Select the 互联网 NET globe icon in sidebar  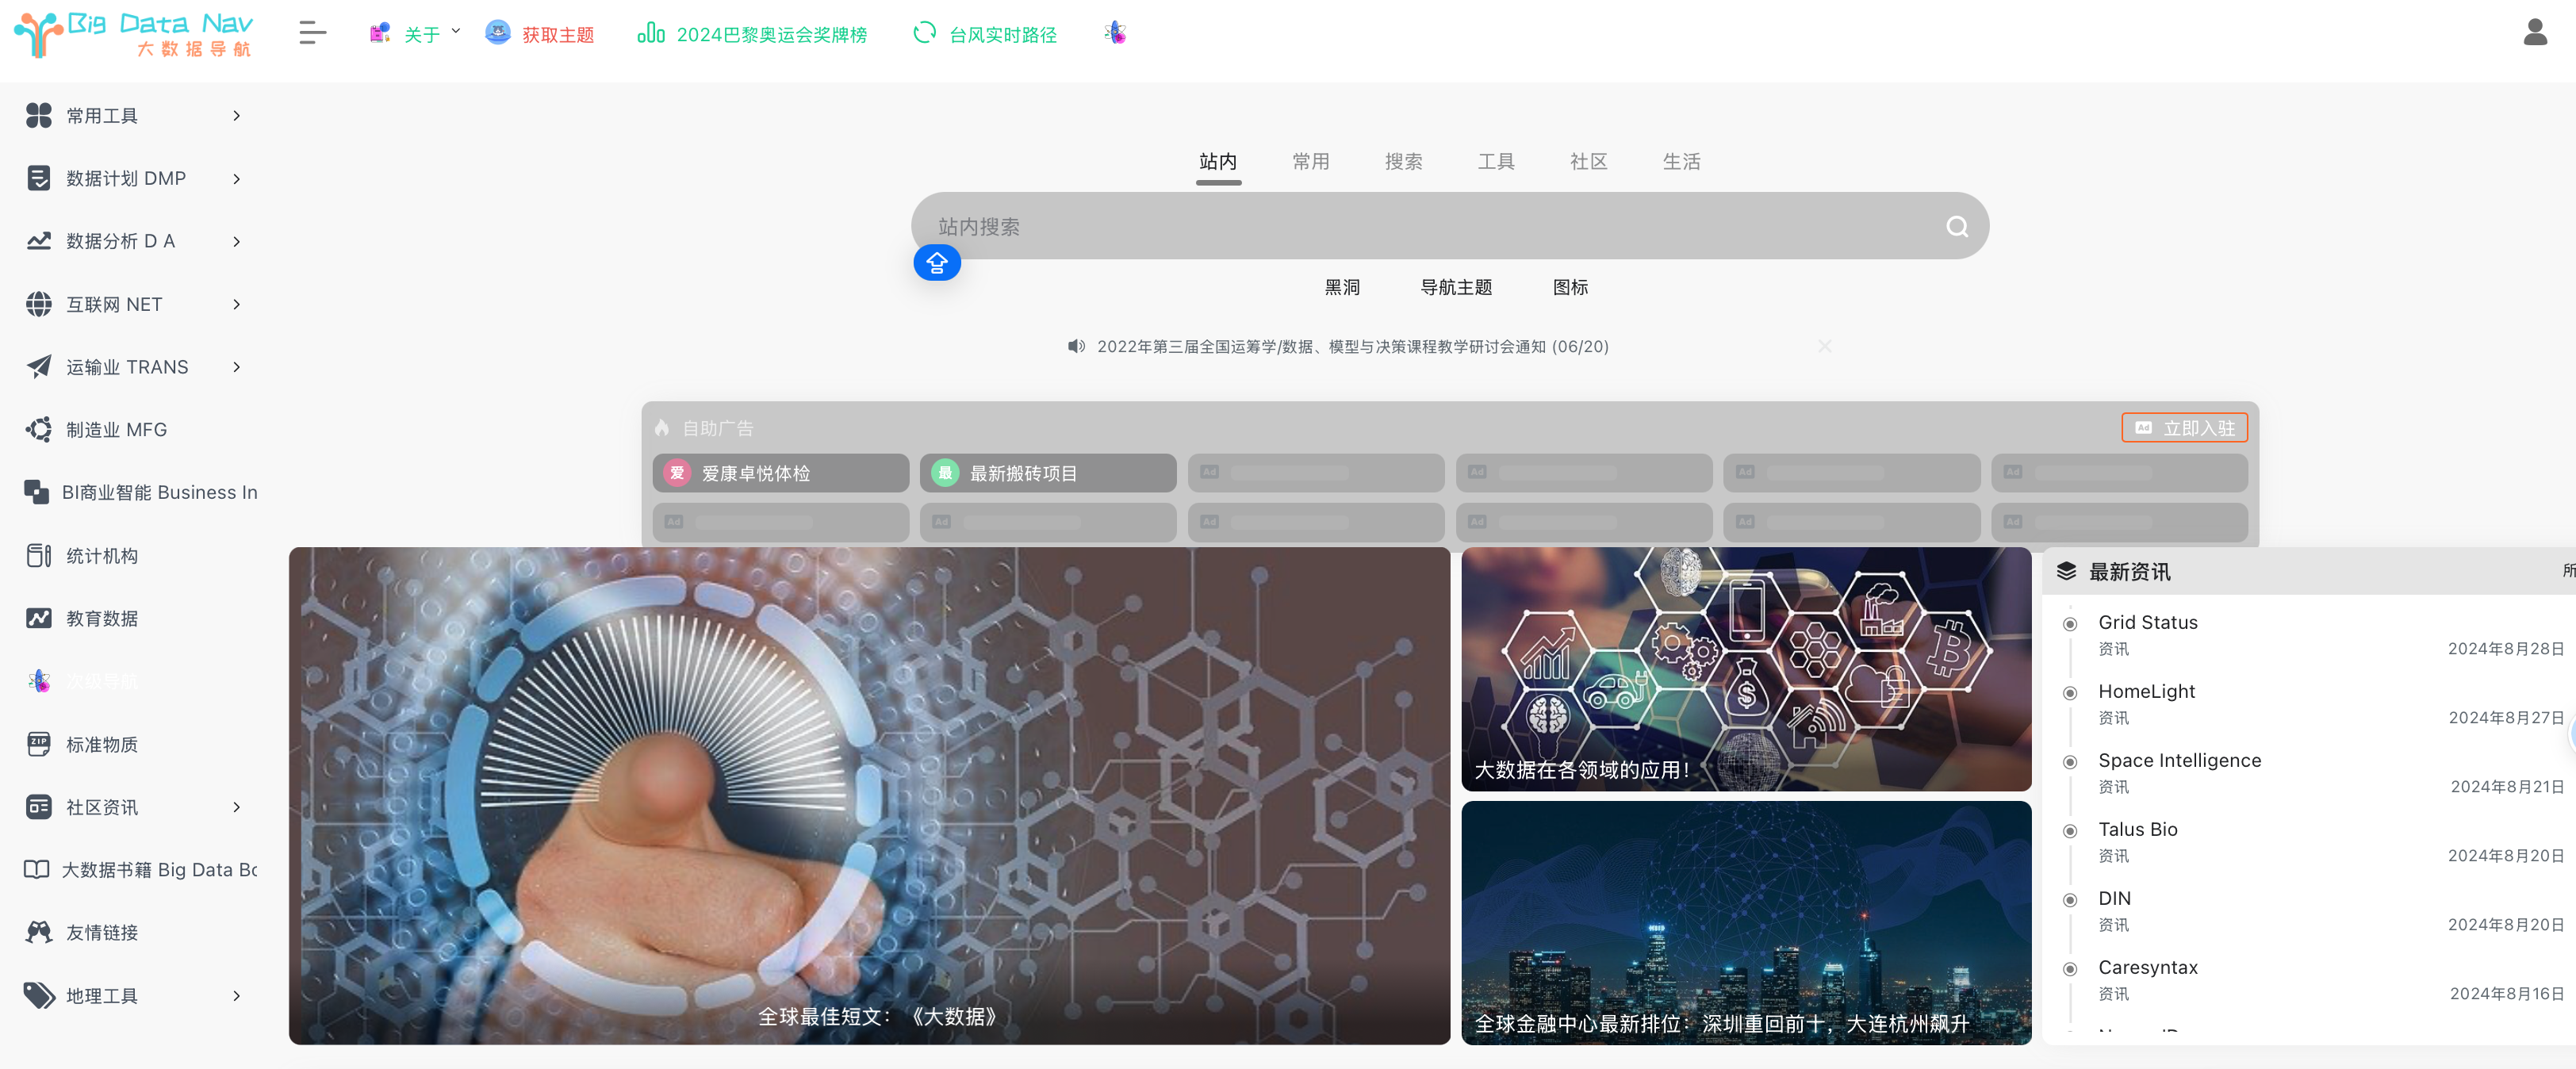(39, 304)
